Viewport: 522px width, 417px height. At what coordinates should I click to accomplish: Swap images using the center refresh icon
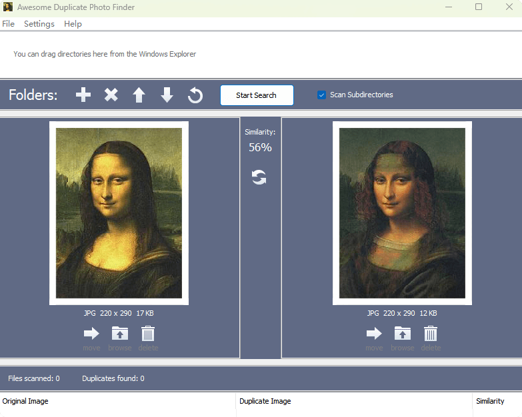[x=259, y=177]
